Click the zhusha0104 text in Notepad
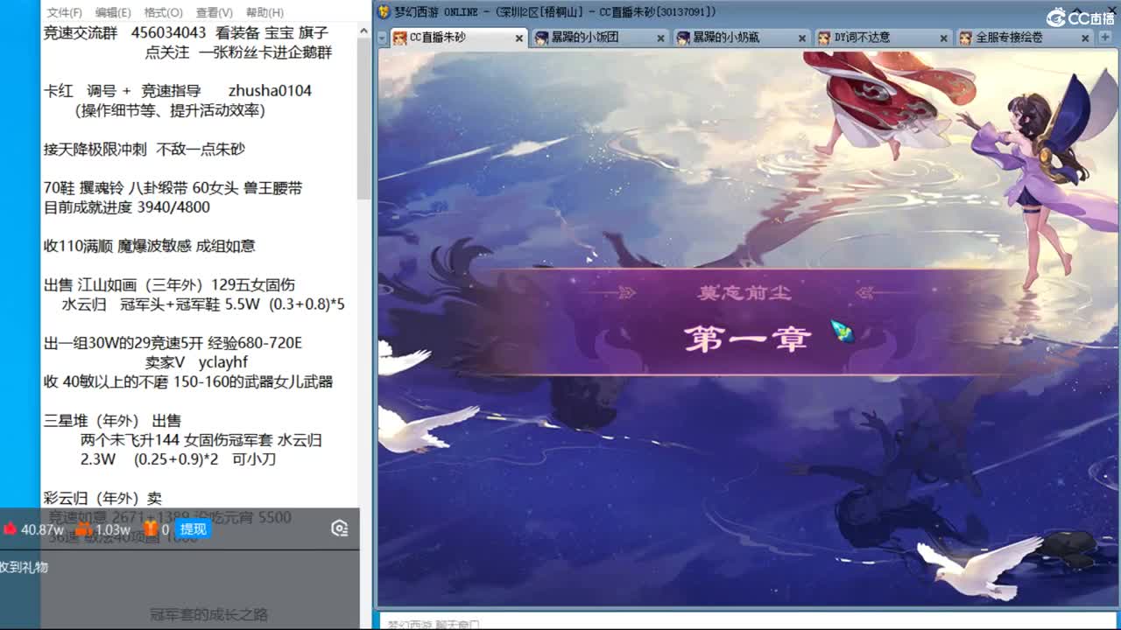 coord(270,91)
